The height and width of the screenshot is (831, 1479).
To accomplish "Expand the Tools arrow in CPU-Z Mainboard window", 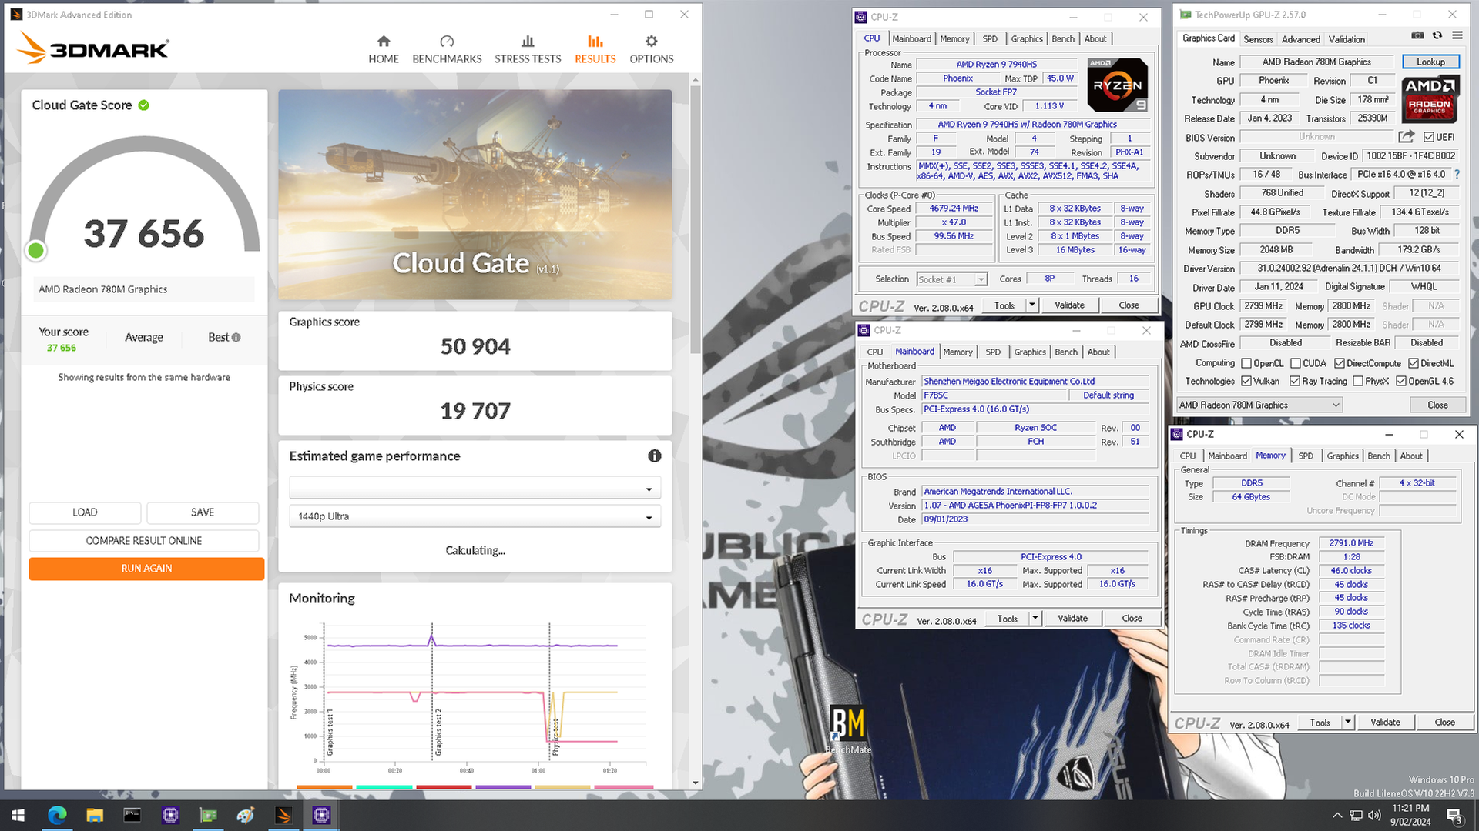I will (x=1035, y=619).
